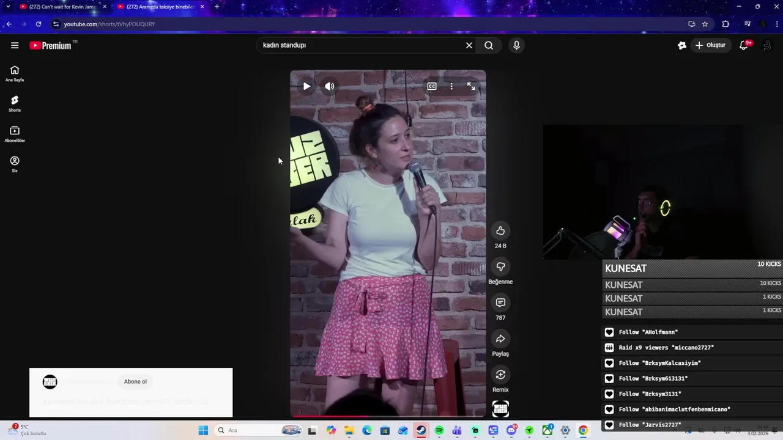The width and height of the screenshot is (783, 440).
Task: Subscribe with the Abone ol button
Action: coord(135,381)
